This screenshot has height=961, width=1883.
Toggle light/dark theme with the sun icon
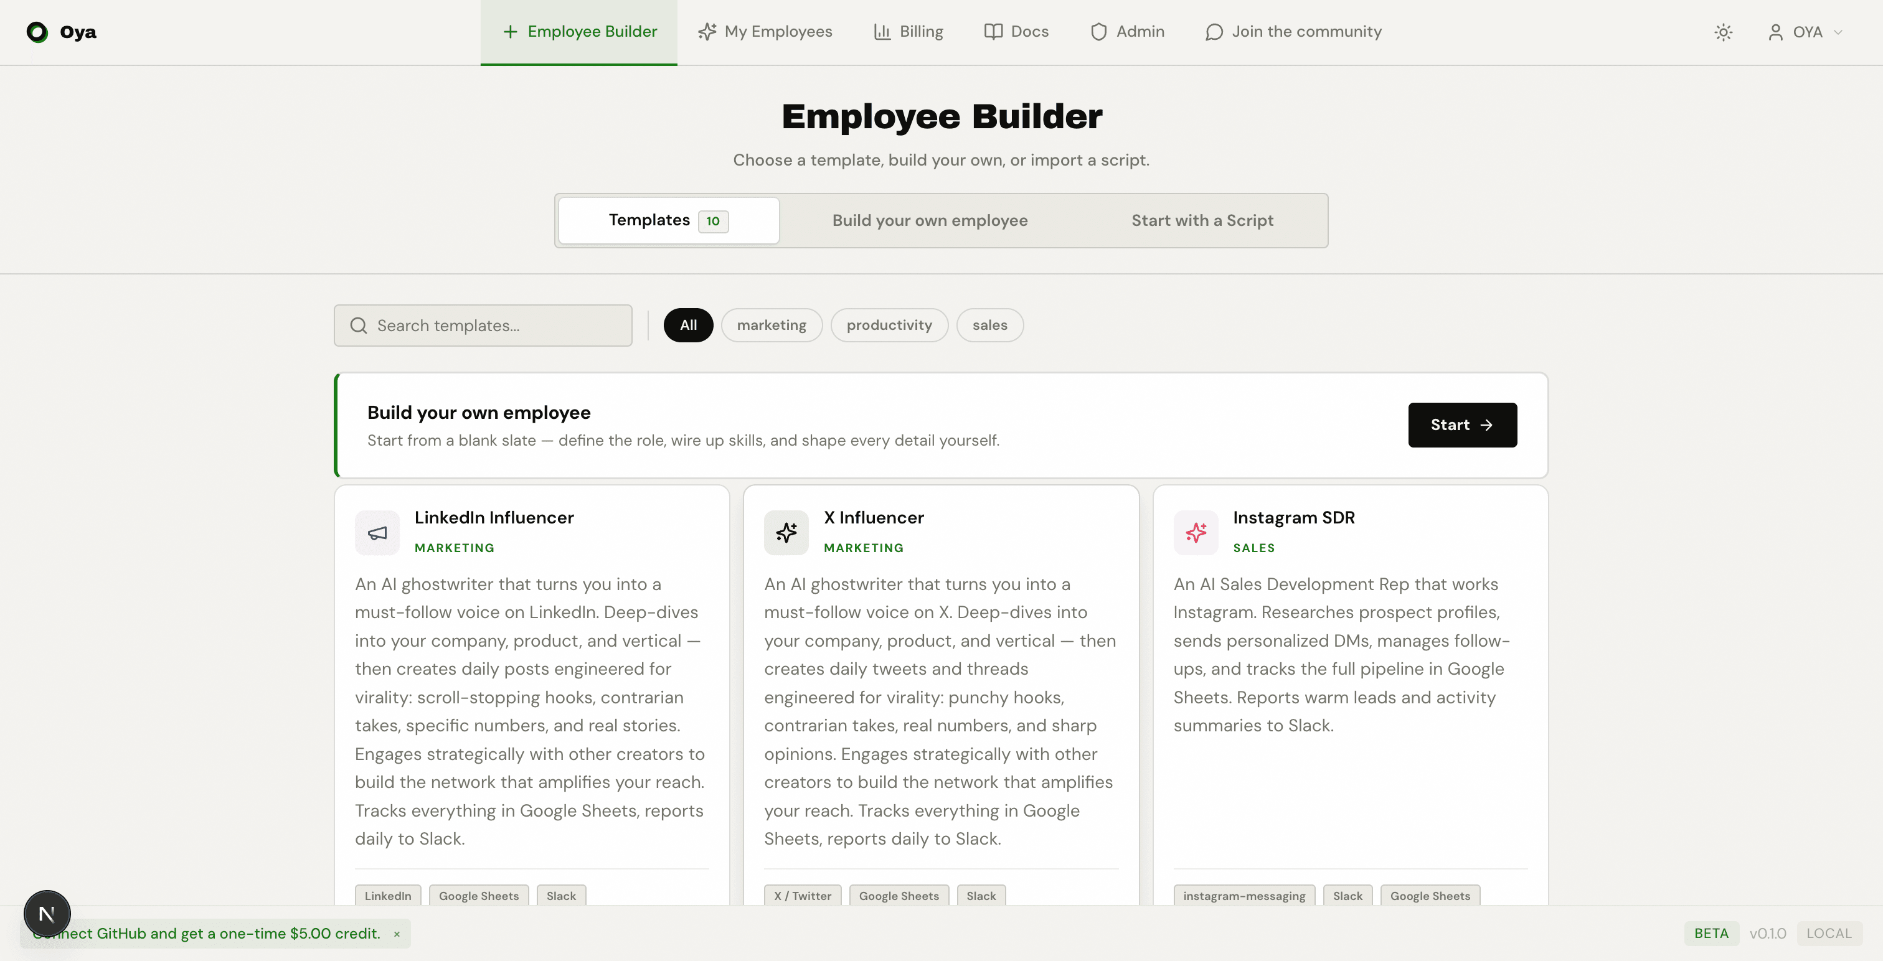1724,32
